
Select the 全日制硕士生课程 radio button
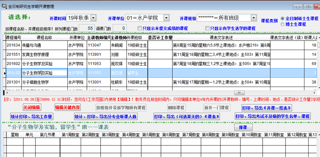[x=283, y=18]
